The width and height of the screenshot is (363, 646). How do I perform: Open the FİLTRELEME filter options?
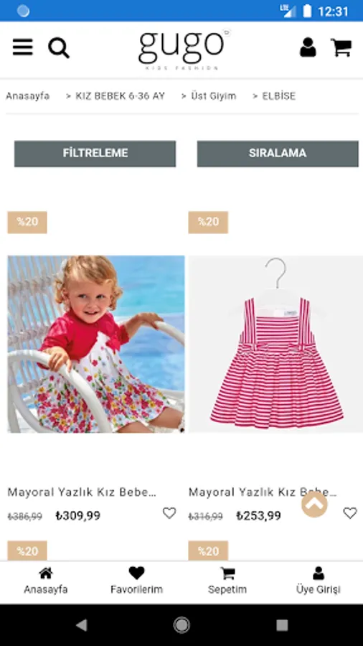(x=95, y=154)
